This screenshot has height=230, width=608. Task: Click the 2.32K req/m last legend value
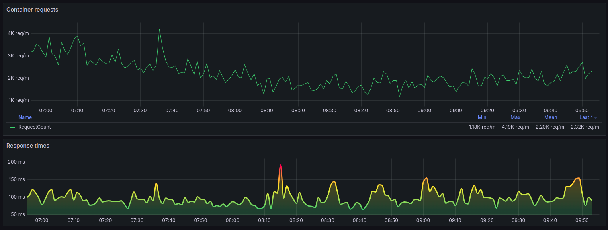585,127
